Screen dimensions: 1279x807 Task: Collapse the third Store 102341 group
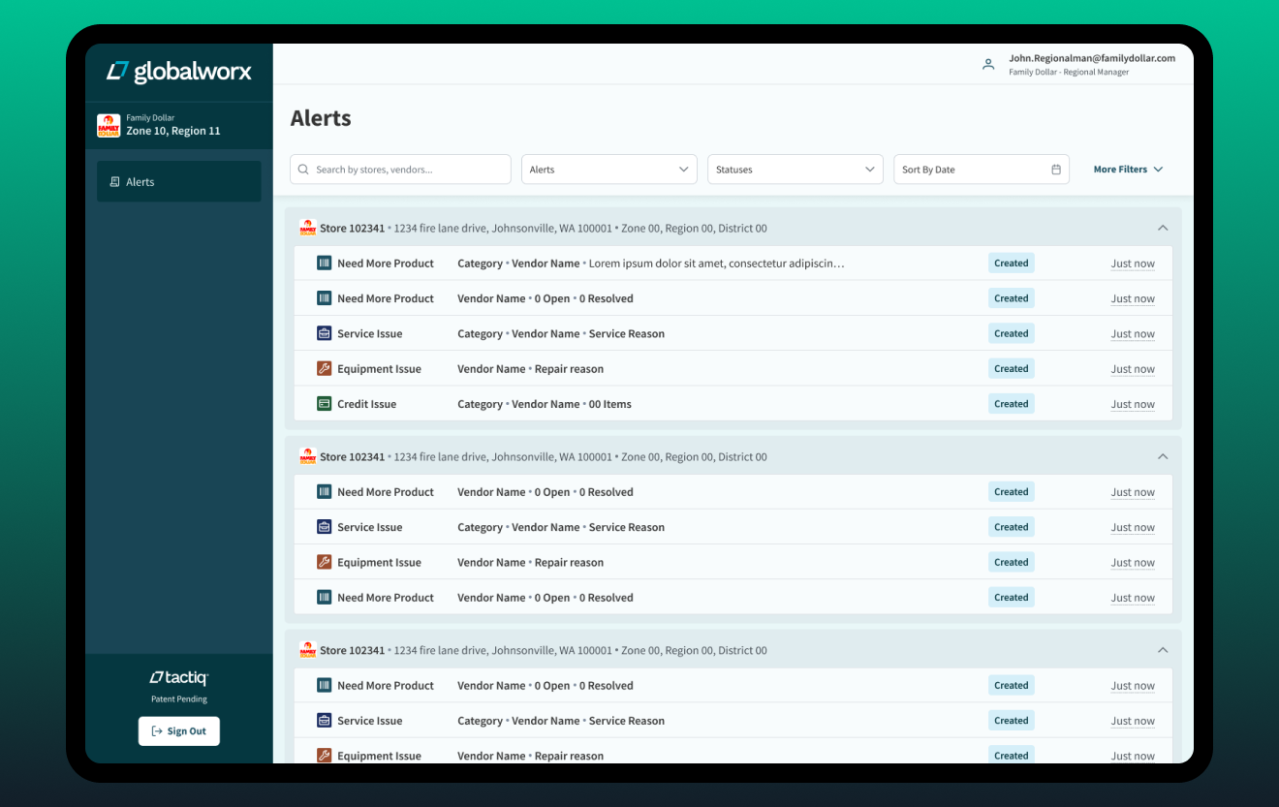point(1163,650)
